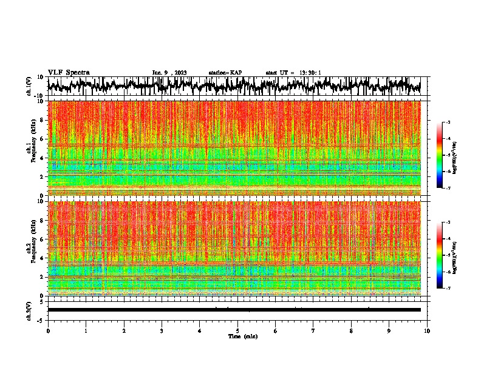481x371 pixels.
Task: Click the "station=KAP" header label
Action: coord(225,73)
